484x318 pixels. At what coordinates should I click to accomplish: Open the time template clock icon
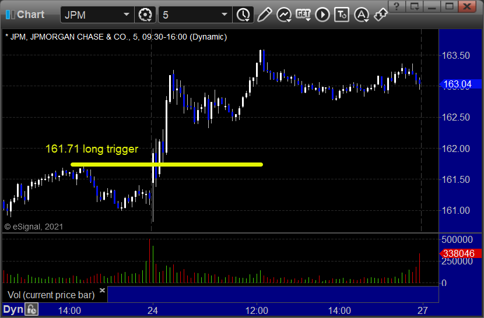[x=244, y=15]
